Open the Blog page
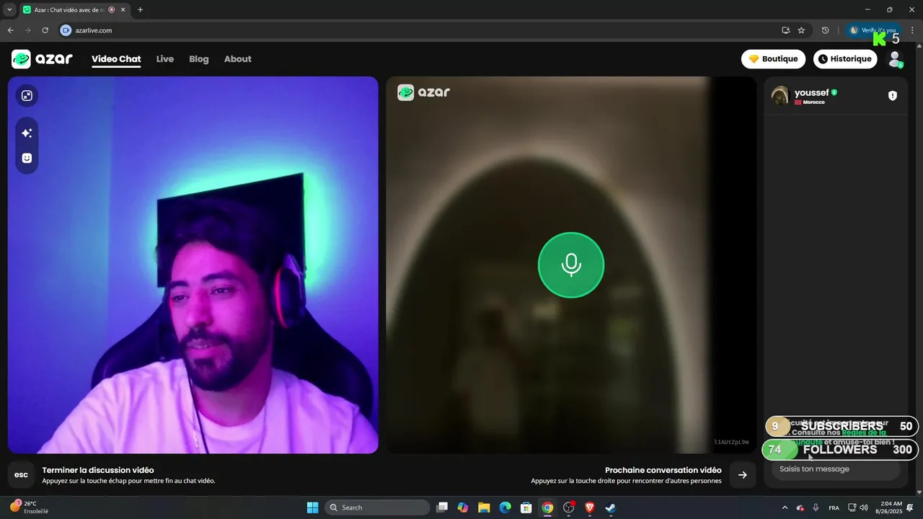The height and width of the screenshot is (519, 923). 199,59
